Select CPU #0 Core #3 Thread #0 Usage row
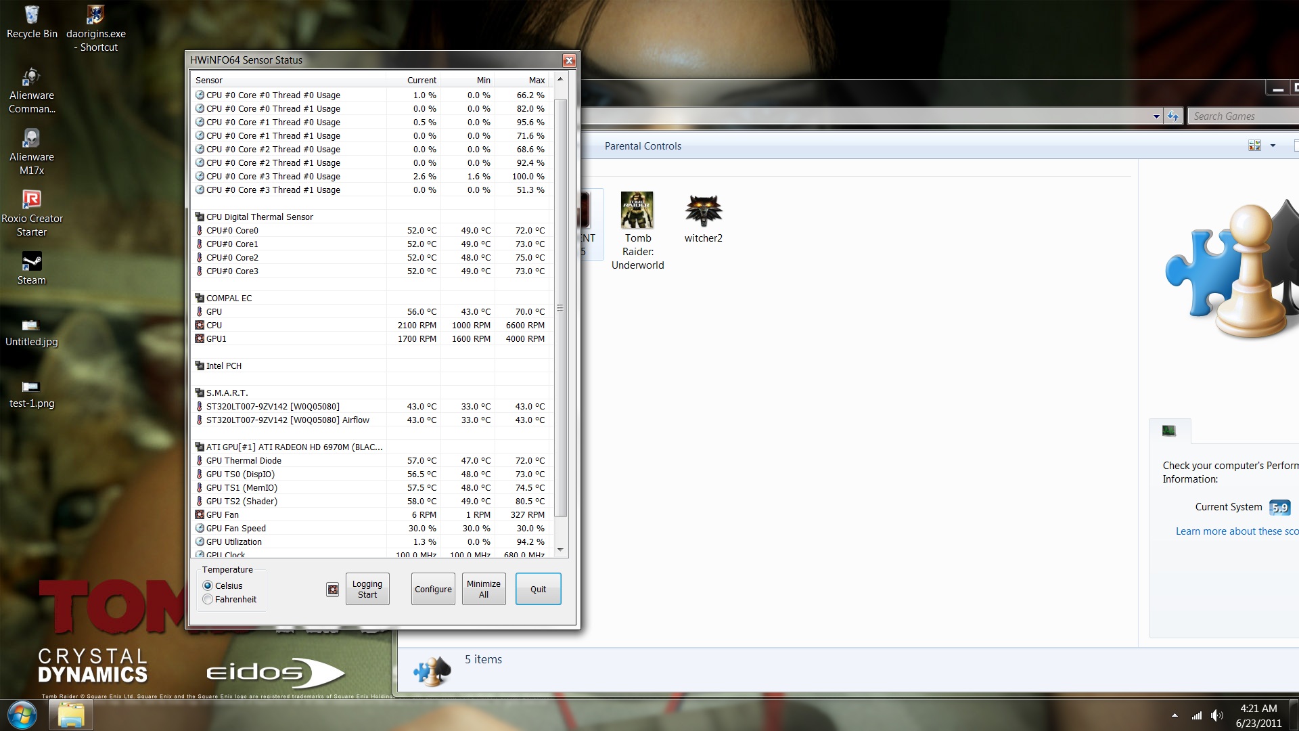The width and height of the screenshot is (1299, 731). click(371, 177)
